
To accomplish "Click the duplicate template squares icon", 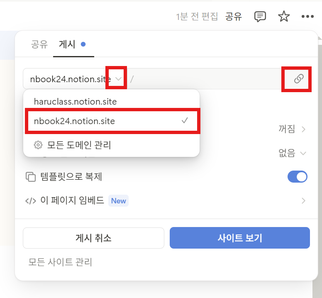I will click(31, 177).
